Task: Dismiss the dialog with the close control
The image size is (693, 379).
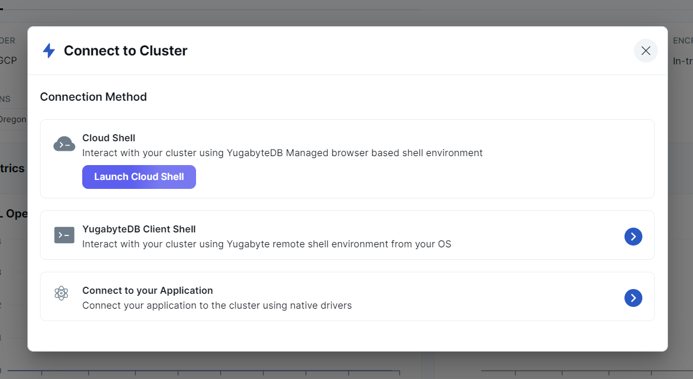Action: point(646,51)
